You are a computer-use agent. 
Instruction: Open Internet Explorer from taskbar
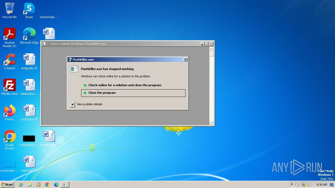(21, 185)
